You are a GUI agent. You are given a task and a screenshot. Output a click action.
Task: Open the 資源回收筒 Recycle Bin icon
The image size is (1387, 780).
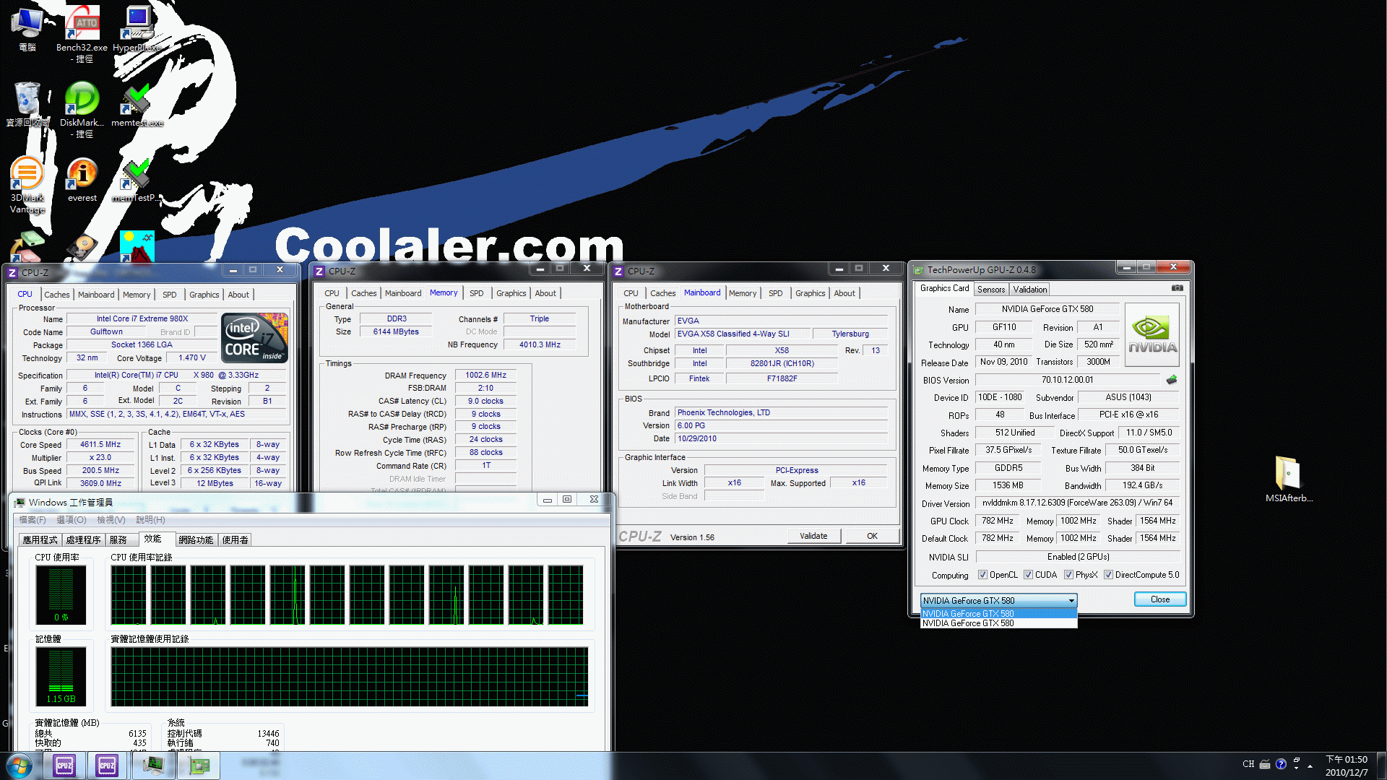click(x=27, y=105)
